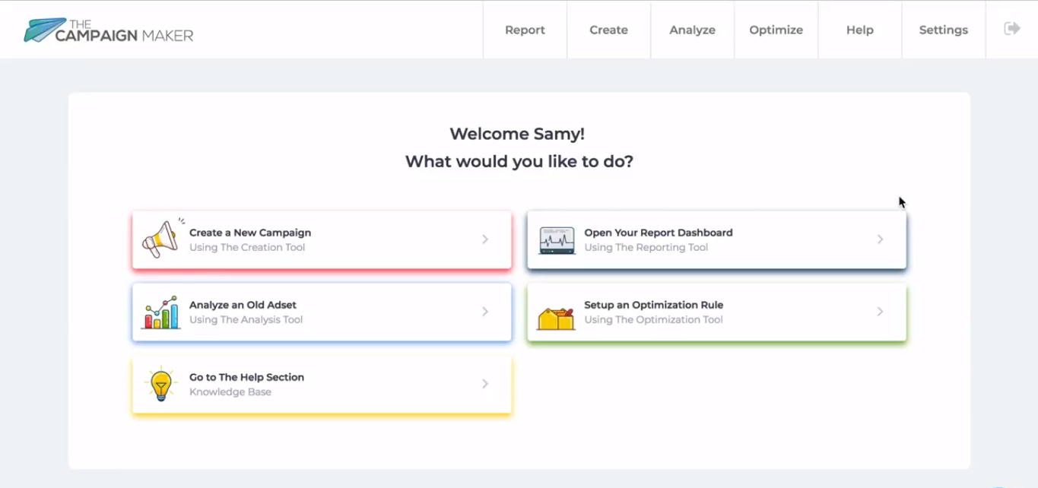Click 'Using The Optimization Tool' subtitle

click(x=653, y=319)
